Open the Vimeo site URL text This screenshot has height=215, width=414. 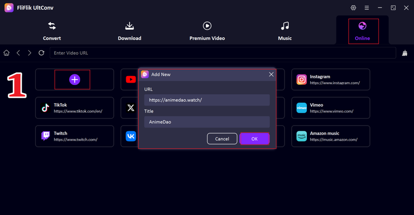[332, 111]
